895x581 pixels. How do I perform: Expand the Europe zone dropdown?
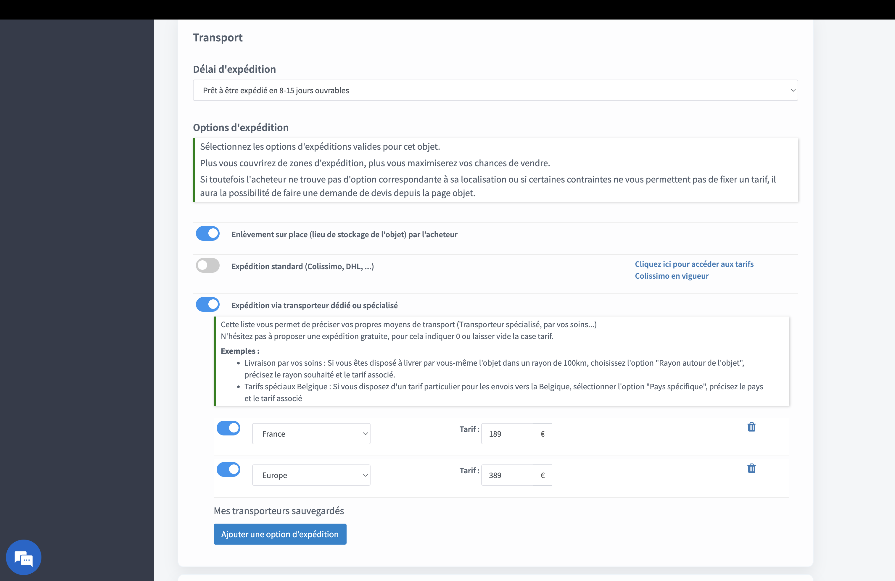(311, 475)
